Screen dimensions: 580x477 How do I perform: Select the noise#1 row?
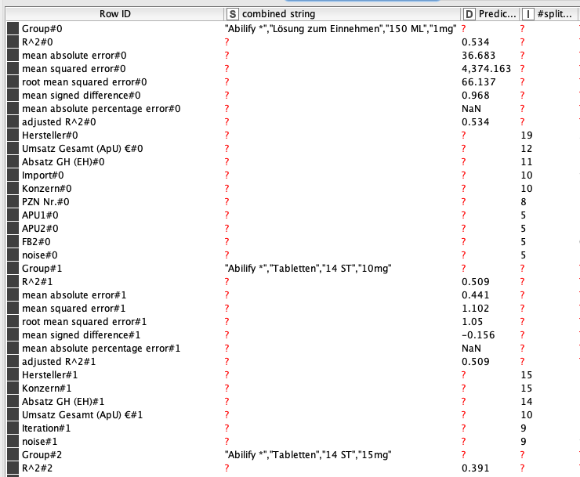pos(39,442)
